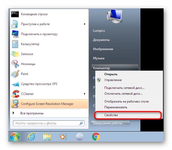Open the Lumpics user folder link

tap(99, 31)
